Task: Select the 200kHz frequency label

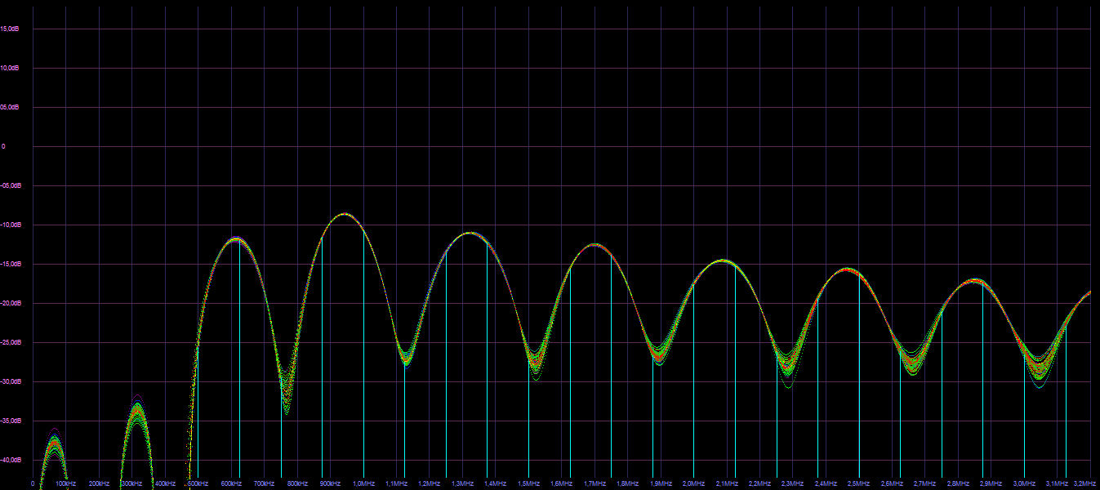Action: pyautogui.click(x=99, y=484)
